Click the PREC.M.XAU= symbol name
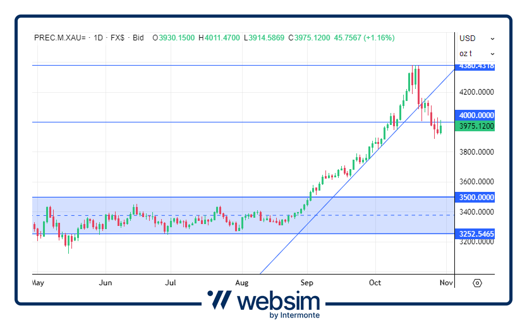Screen dimensions: 527x320 [x=59, y=38]
